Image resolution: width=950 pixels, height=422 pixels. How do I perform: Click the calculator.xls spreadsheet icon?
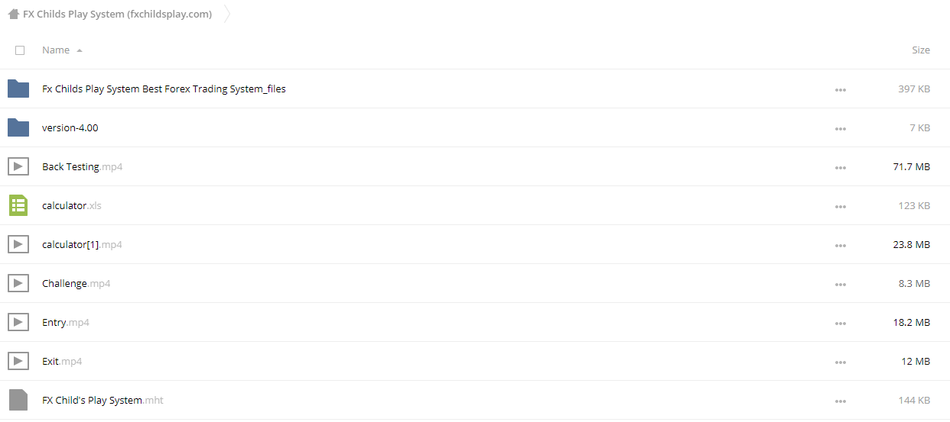tap(18, 205)
